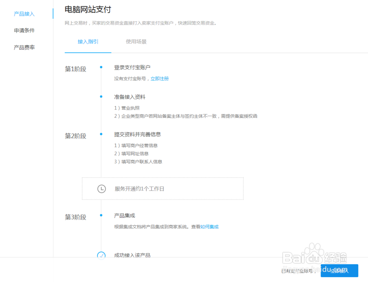
Task: Open the 产品接入 sidebar section
Action: click(x=24, y=14)
